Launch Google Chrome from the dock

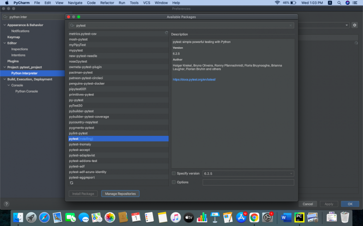tap(254, 217)
